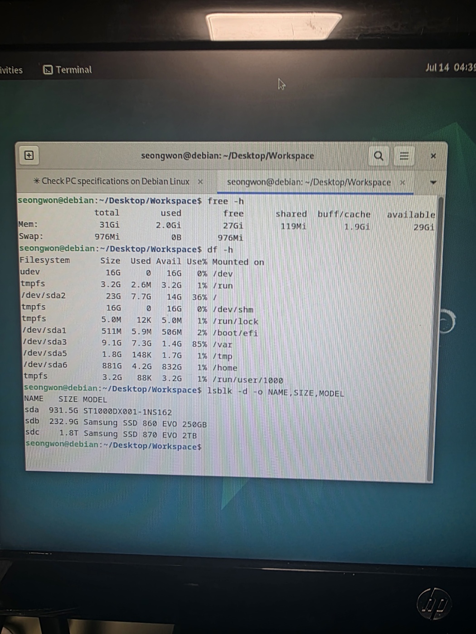Click the '/home' mount point
The image size is (476, 634).
pos(225,368)
